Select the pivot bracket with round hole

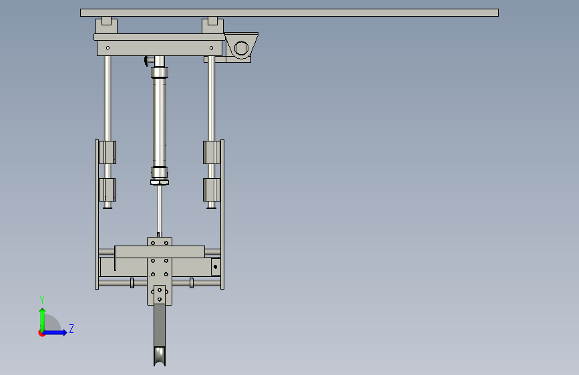[241, 46]
